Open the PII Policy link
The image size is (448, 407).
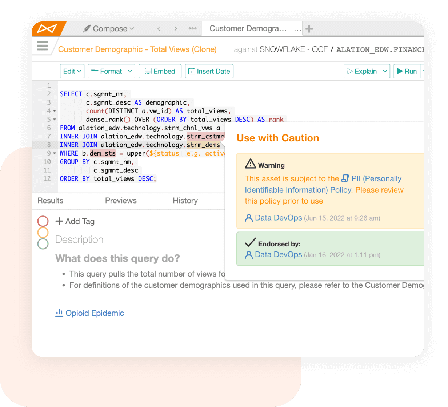tap(370, 178)
